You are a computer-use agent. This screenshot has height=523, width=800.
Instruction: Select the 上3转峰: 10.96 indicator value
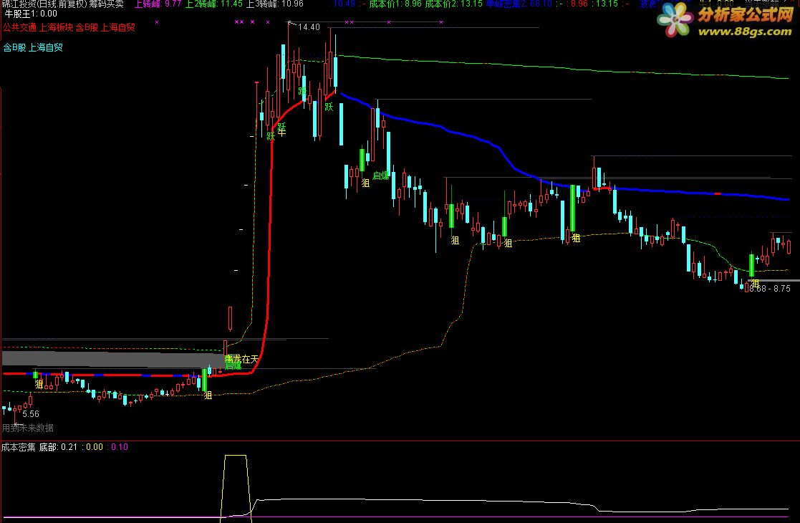point(274,4)
